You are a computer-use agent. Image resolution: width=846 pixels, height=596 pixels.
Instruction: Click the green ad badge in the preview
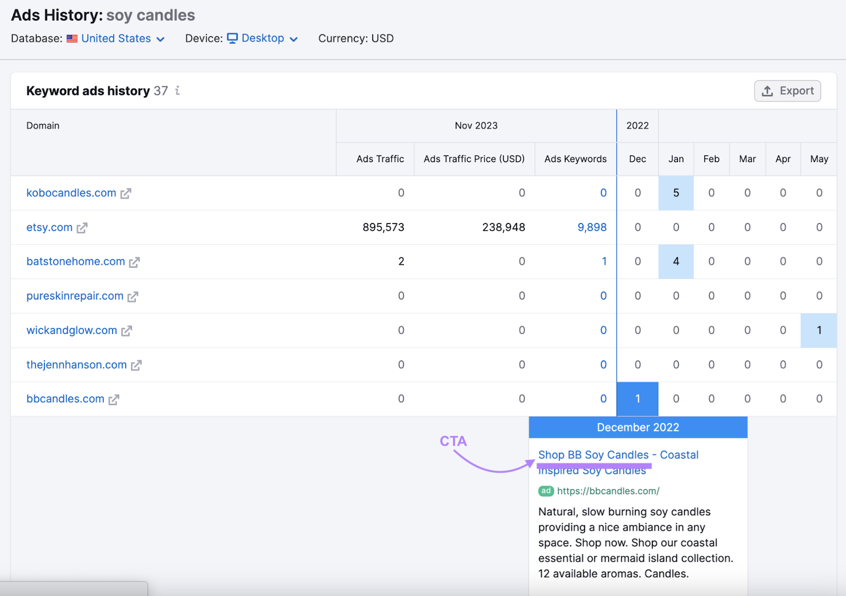tap(545, 491)
